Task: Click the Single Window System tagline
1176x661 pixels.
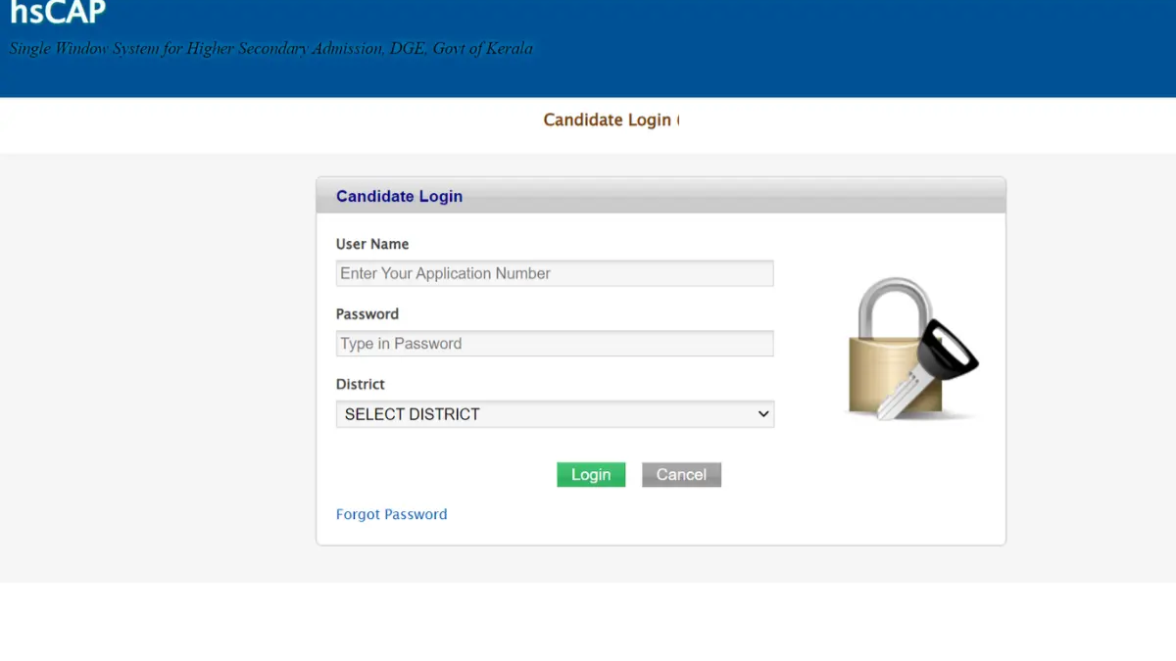Action: (271, 48)
